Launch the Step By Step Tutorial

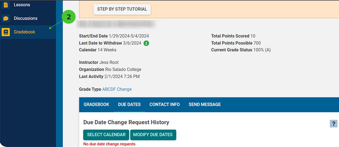[x=122, y=9]
